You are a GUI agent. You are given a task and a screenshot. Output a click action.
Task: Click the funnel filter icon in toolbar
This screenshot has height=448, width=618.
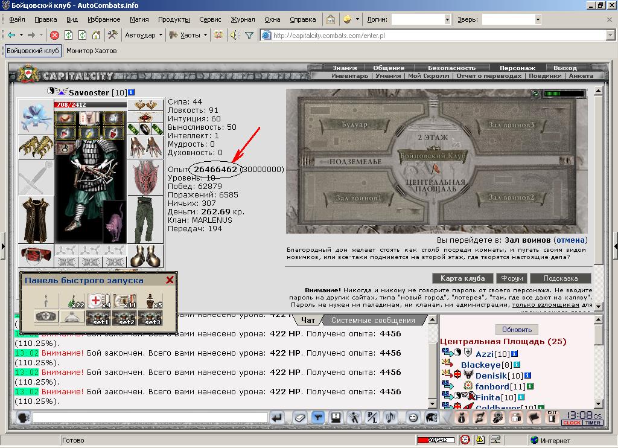point(249,36)
